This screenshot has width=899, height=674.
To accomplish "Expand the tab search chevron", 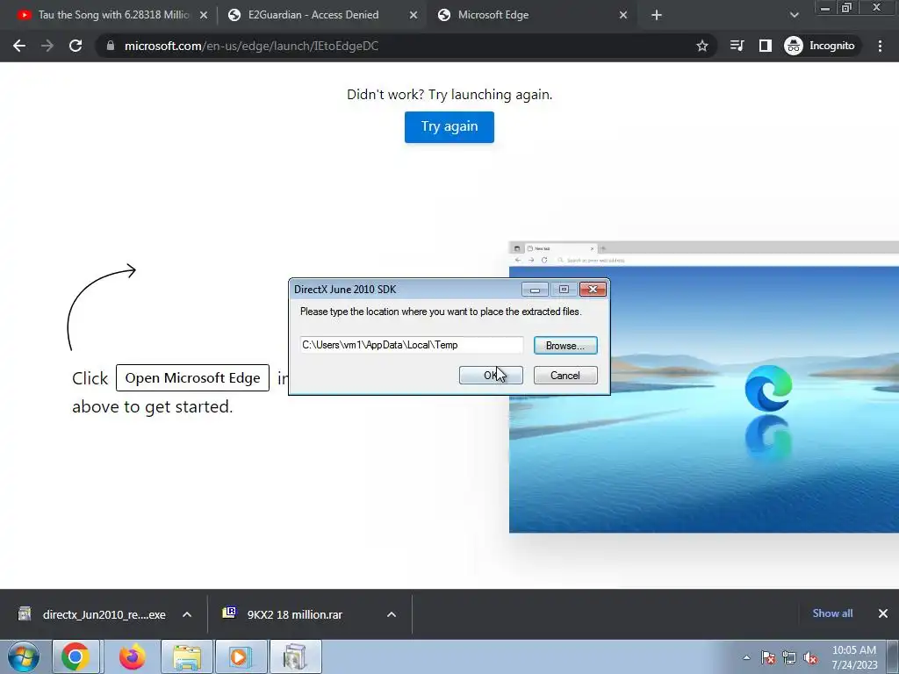I will click(794, 16).
